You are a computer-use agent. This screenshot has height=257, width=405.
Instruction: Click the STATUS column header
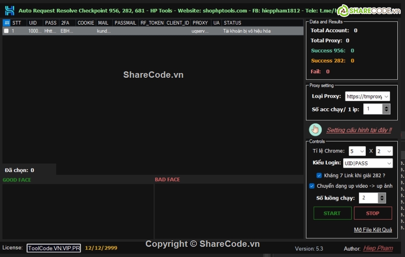click(263, 23)
